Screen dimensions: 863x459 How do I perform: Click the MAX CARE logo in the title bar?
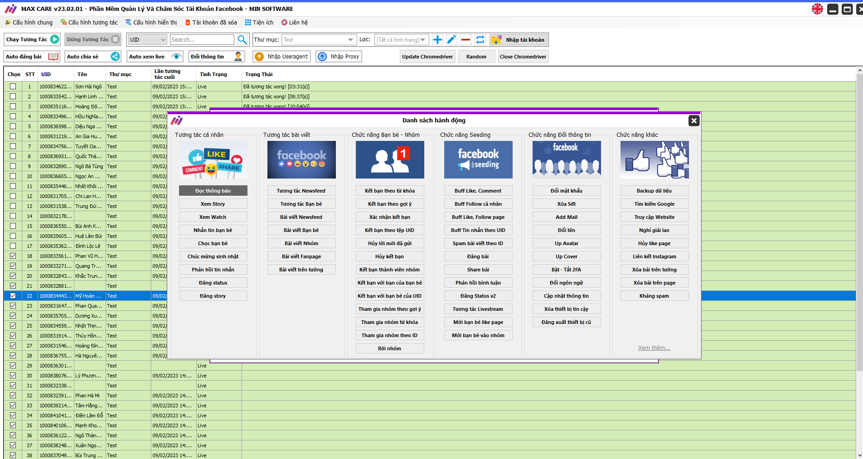10,9
